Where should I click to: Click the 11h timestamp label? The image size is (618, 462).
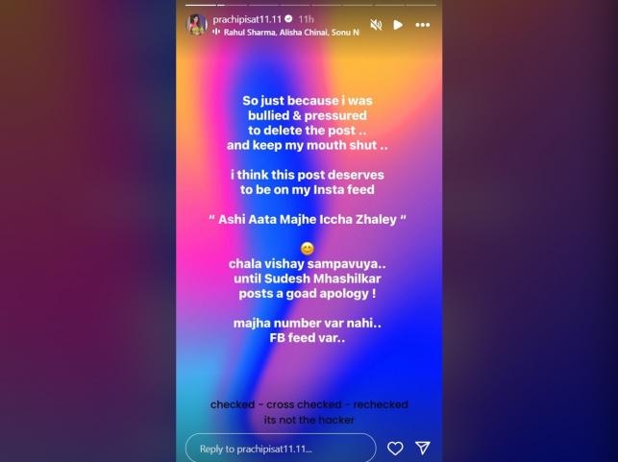click(x=306, y=19)
